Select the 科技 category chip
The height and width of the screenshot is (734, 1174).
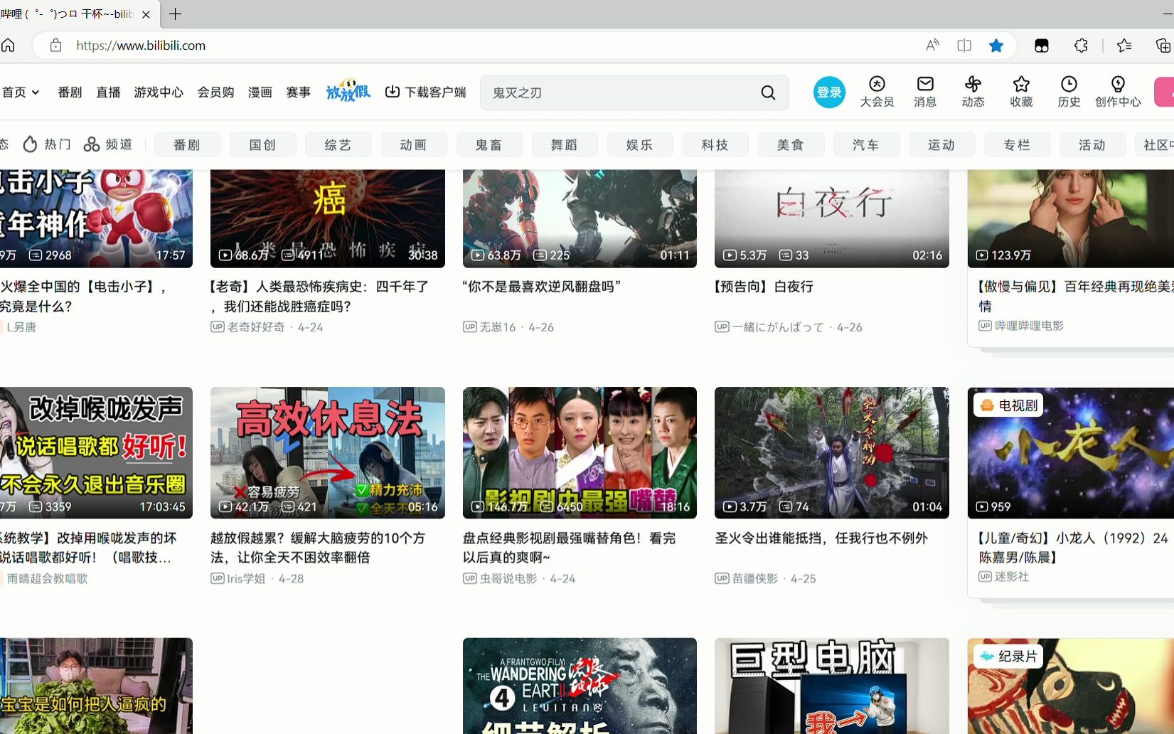[x=715, y=144]
